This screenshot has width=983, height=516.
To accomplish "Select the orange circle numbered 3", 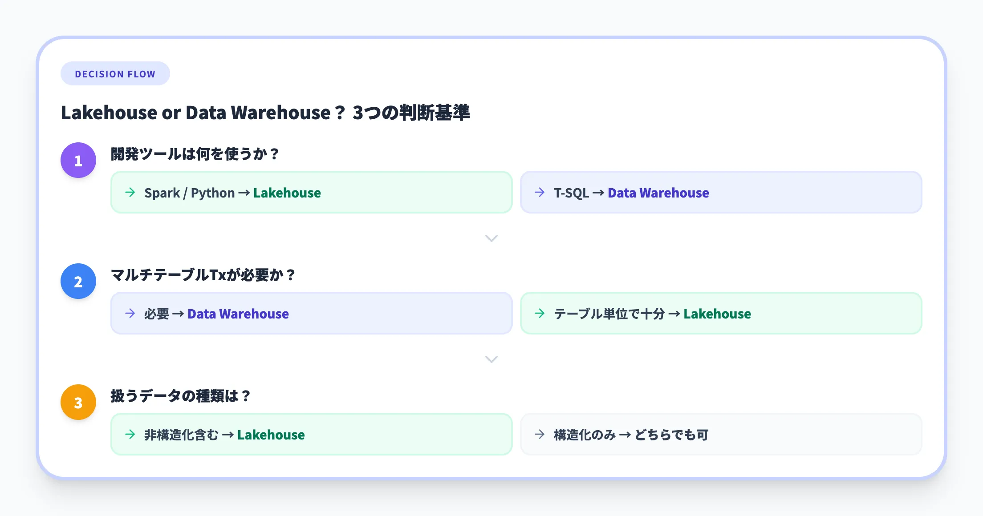I will point(78,402).
